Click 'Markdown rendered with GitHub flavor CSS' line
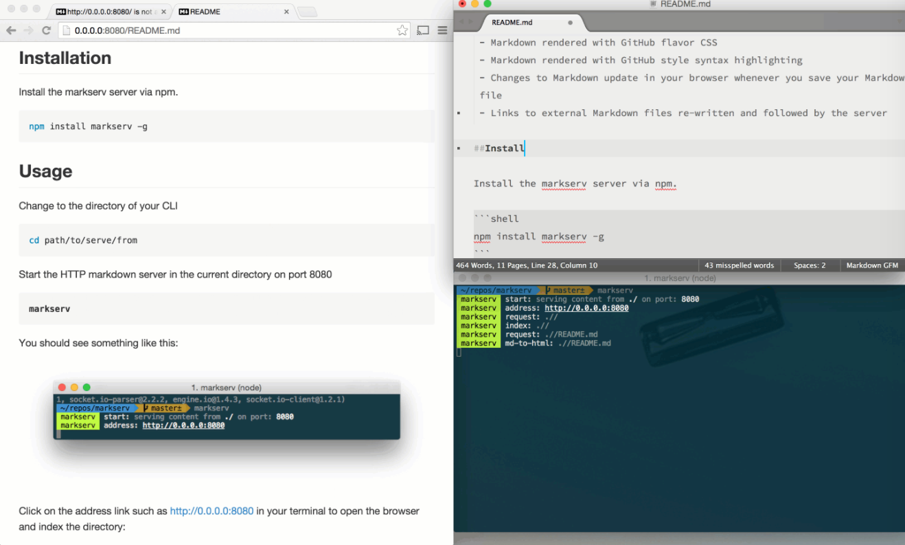The image size is (905, 545). pos(598,43)
